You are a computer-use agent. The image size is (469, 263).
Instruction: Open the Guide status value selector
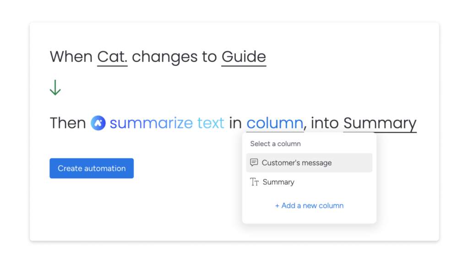pyautogui.click(x=244, y=56)
